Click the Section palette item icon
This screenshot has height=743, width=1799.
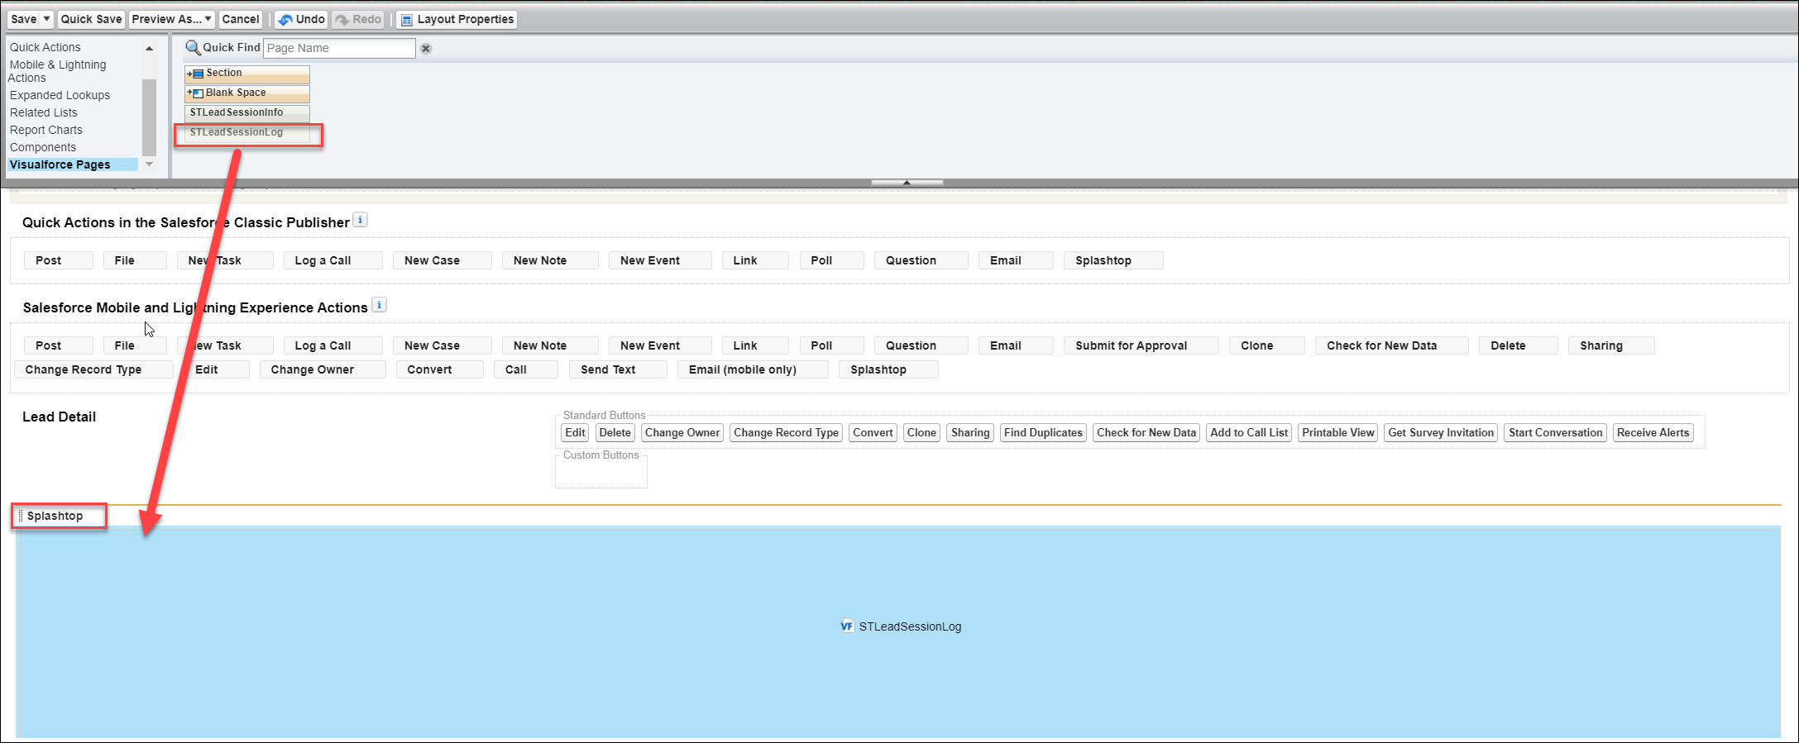coord(195,74)
